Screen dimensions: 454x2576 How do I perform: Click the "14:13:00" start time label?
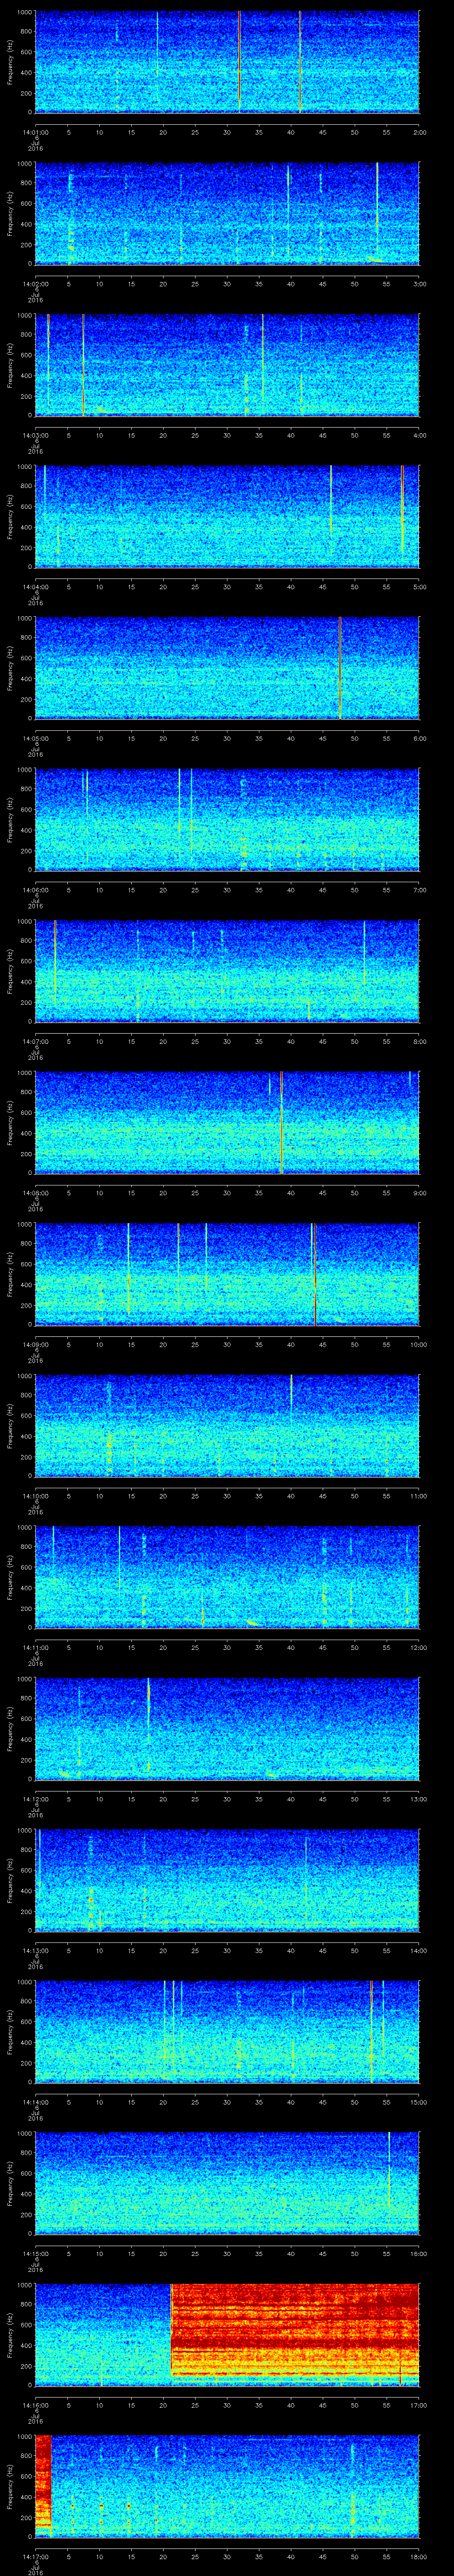click(x=35, y=1949)
